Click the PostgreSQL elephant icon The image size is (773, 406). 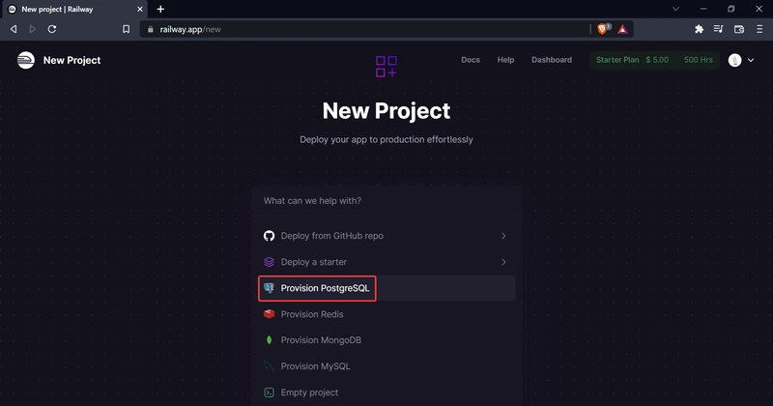tap(269, 288)
